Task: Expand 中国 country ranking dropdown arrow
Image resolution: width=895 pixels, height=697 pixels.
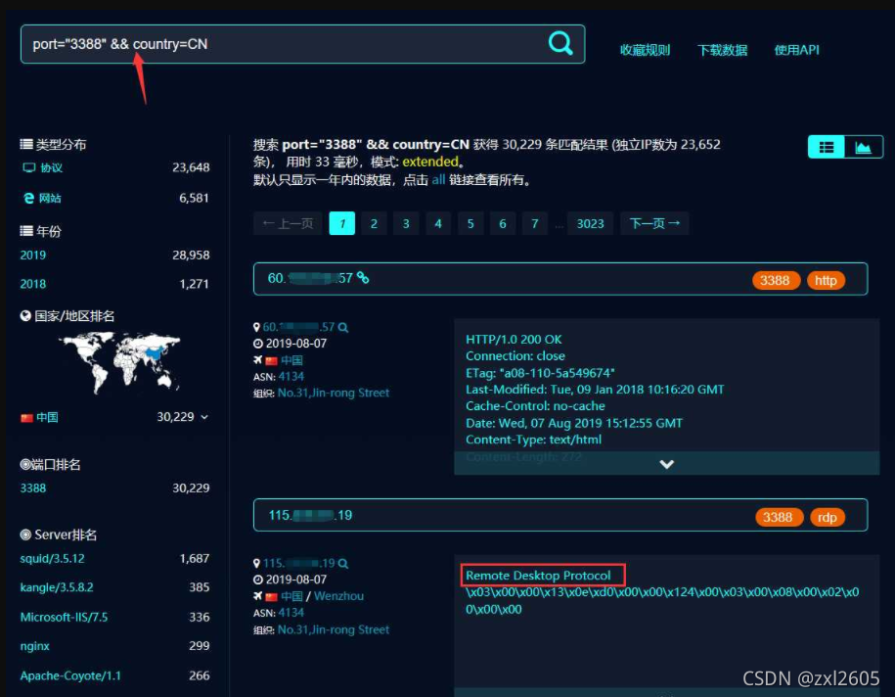Action: pos(204,417)
